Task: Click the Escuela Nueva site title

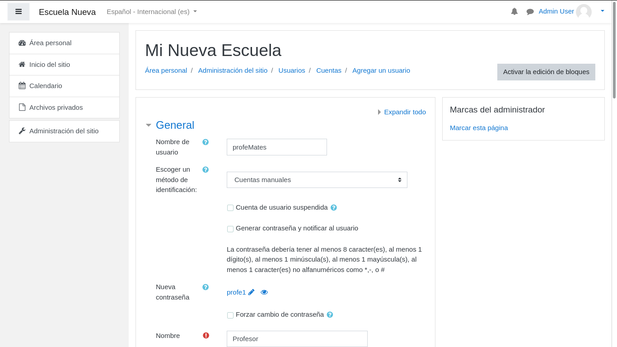Action: [67, 12]
